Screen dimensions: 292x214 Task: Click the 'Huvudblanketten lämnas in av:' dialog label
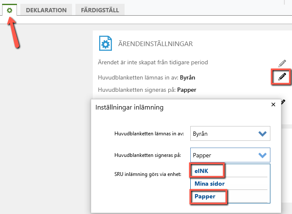point(149,134)
